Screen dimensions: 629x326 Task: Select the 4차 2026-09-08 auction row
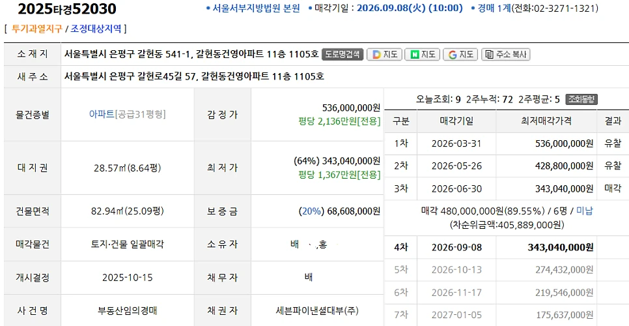click(x=507, y=247)
